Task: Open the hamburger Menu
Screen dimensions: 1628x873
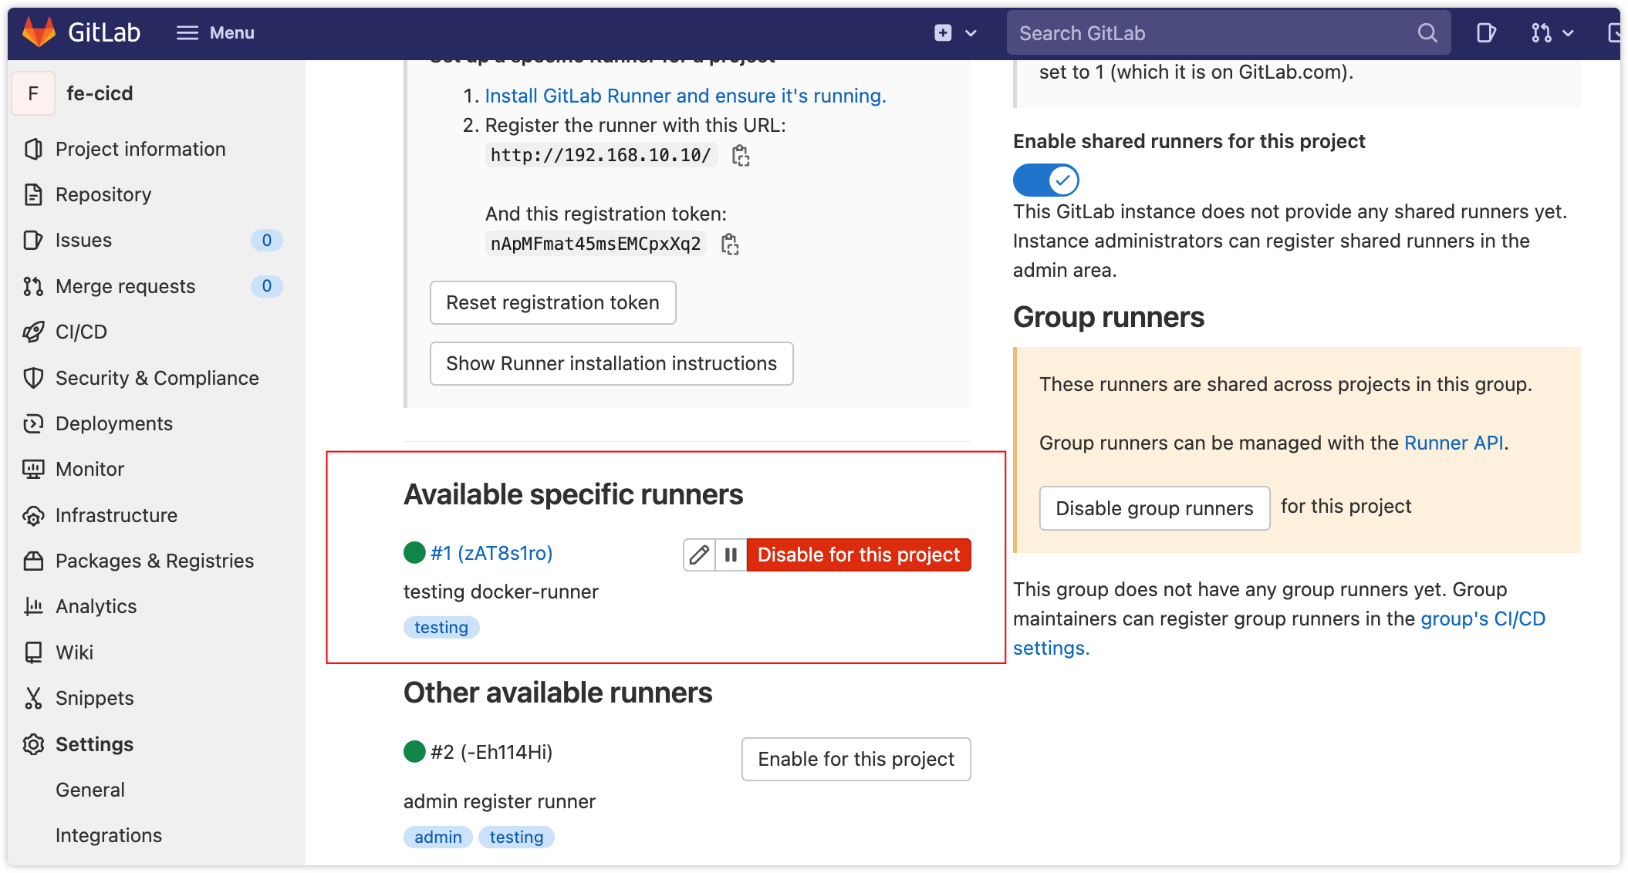Action: coord(215,32)
